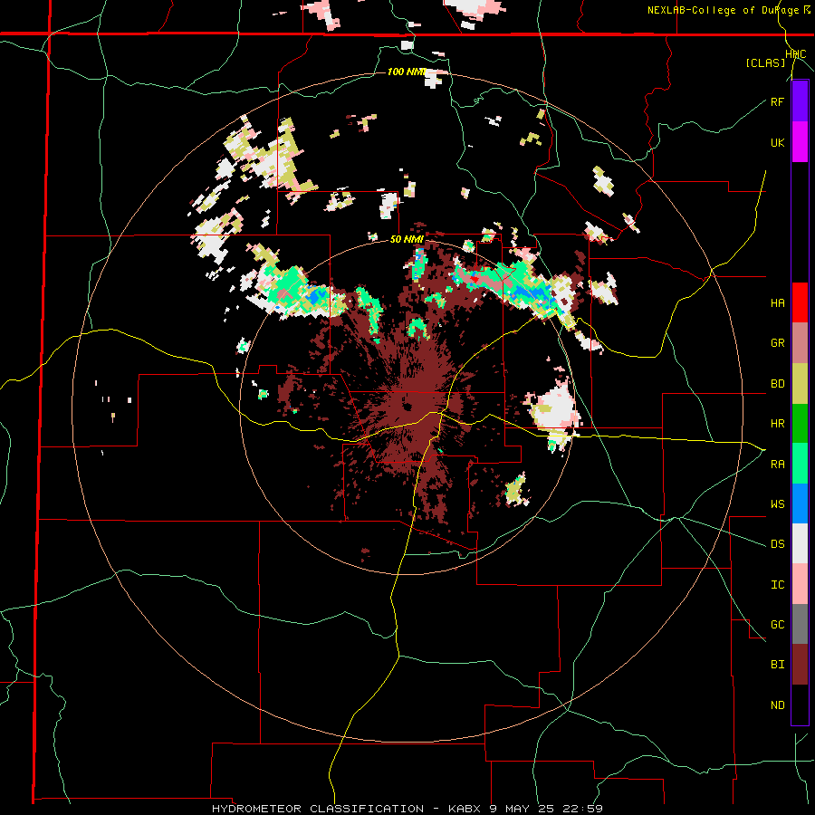Click the GC legend label

point(777,624)
